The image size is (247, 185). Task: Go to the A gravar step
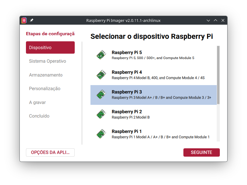pyautogui.click(x=37, y=102)
